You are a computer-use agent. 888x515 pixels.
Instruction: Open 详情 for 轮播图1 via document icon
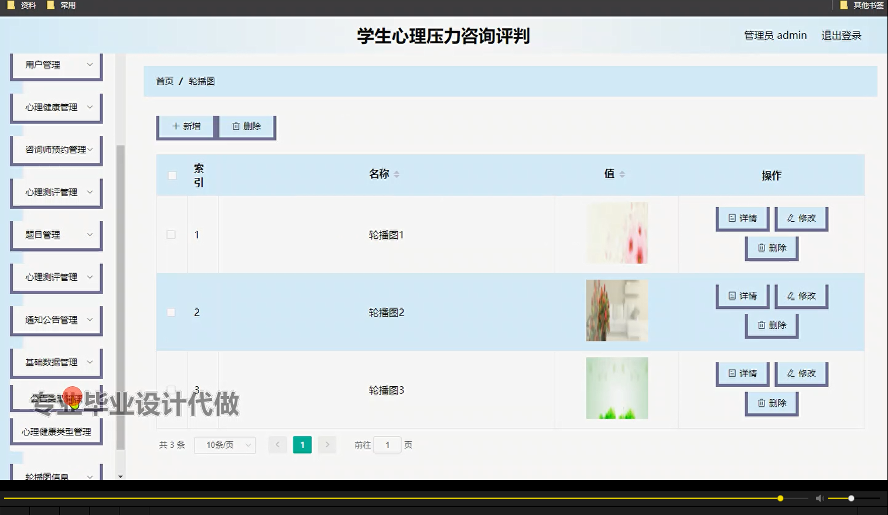(732, 218)
